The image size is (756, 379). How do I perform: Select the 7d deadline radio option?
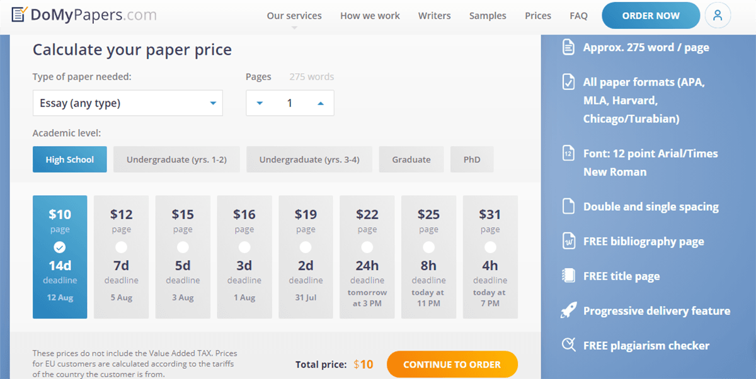pyautogui.click(x=122, y=247)
